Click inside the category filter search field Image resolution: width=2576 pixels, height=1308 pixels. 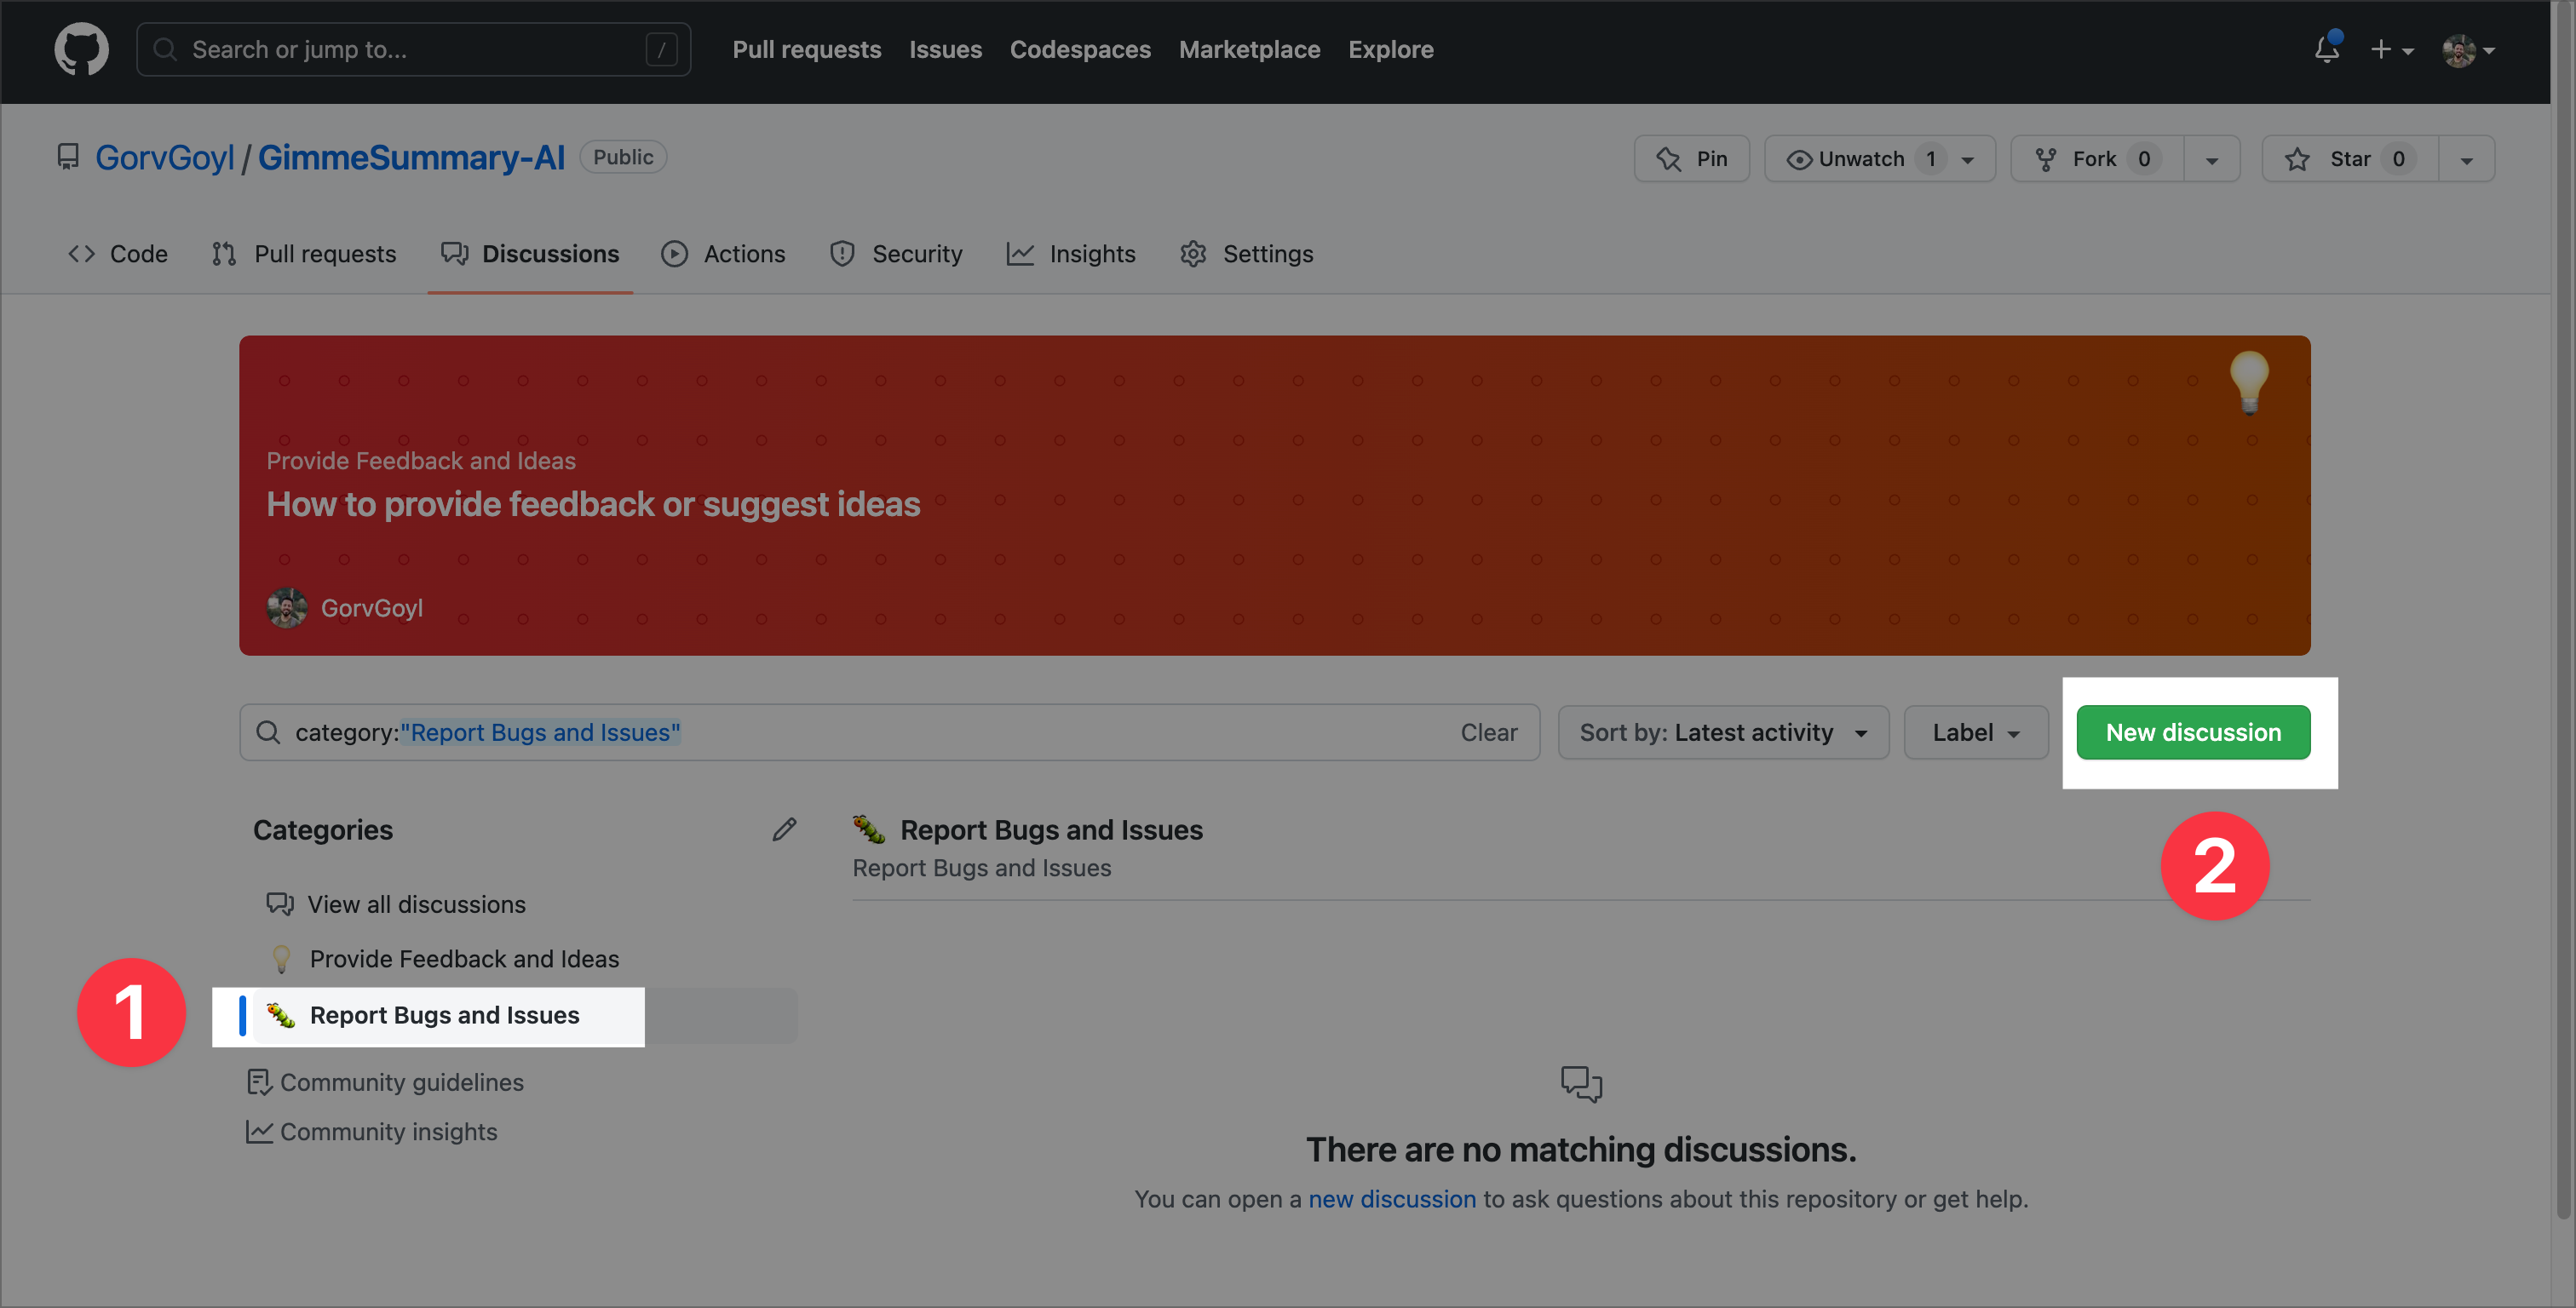click(x=889, y=732)
